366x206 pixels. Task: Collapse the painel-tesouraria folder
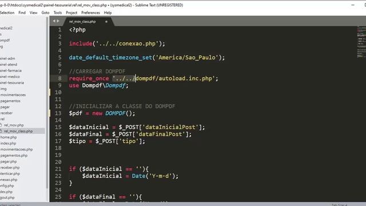[x=12, y=82]
